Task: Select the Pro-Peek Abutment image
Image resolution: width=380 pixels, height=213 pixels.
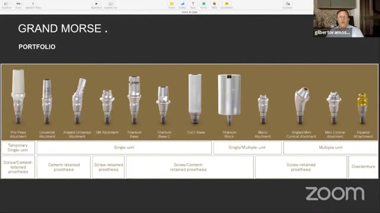Action: point(18,96)
